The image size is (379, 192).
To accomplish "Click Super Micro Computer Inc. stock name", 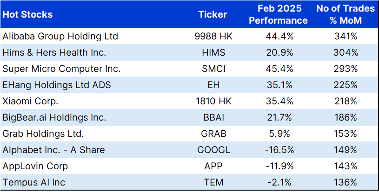I will pyautogui.click(x=61, y=69).
